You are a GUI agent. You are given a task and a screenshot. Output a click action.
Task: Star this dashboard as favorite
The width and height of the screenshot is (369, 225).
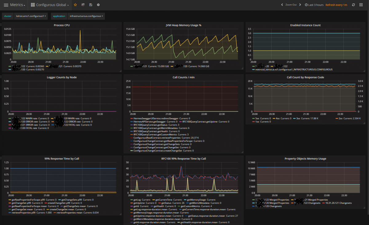[75, 5]
